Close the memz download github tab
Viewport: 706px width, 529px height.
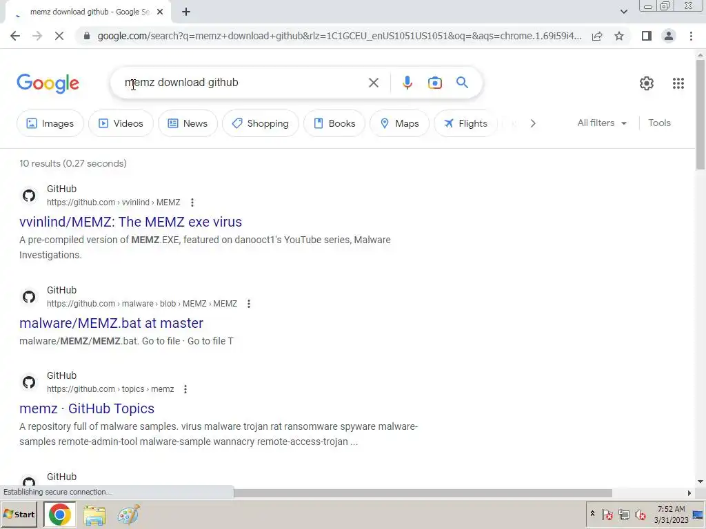coord(160,12)
